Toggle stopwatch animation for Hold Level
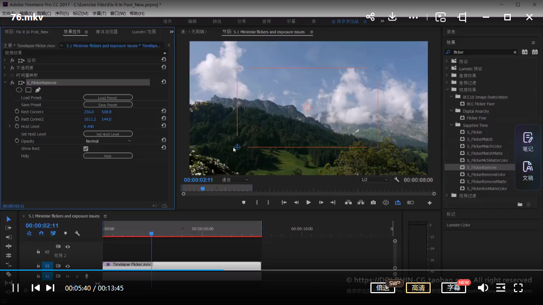The height and width of the screenshot is (305, 543). 17,126
